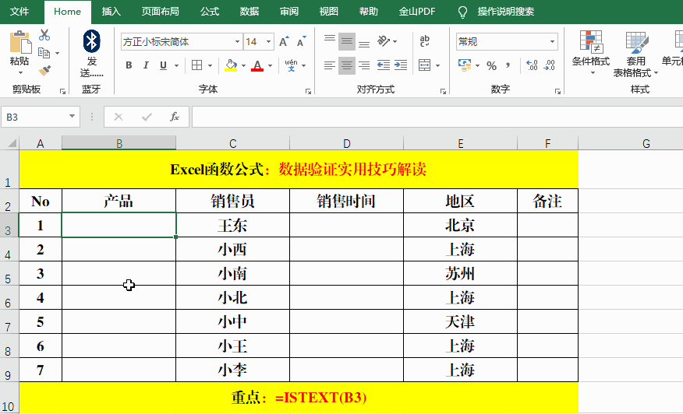Select cell containing 天津
683x414 pixels.
(x=460, y=322)
